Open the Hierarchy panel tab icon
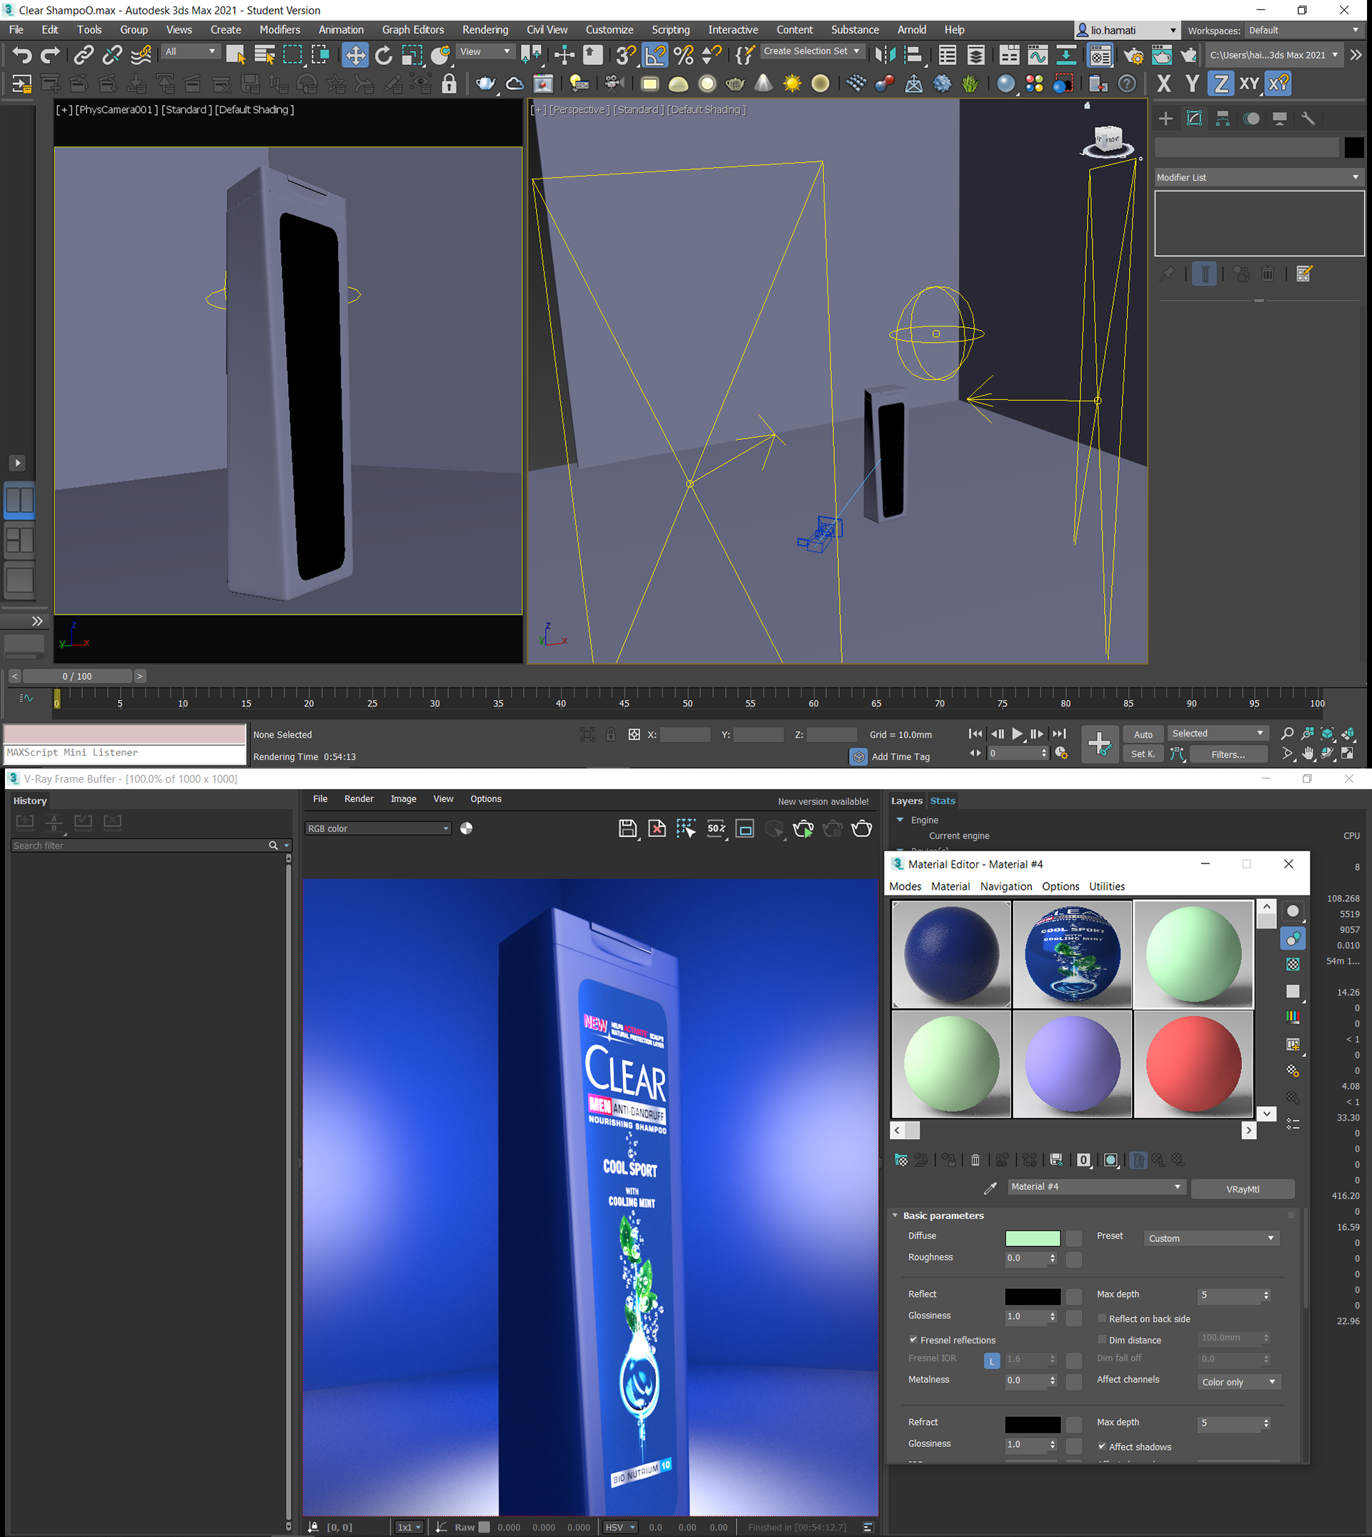1372x1537 pixels. tap(1223, 119)
